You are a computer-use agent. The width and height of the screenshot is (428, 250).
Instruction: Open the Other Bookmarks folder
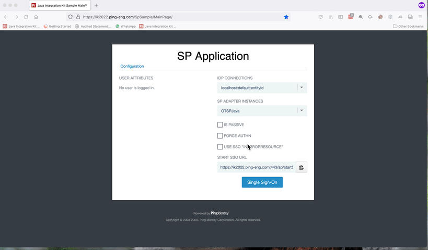[x=408, y=27]
